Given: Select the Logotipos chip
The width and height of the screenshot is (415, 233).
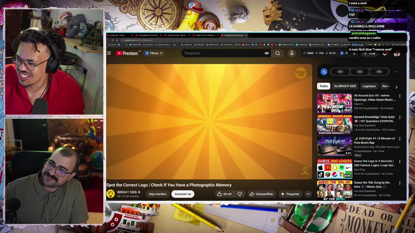Looking at the screenshot, I should (369, 86).
